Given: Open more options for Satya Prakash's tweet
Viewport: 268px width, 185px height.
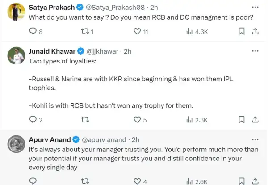Looking at the screenshot, I should (255, 8).
